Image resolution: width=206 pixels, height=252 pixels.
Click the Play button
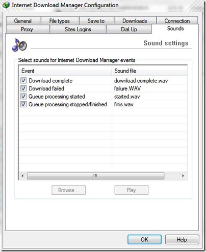pyautogui.click(x=132, y=190)
